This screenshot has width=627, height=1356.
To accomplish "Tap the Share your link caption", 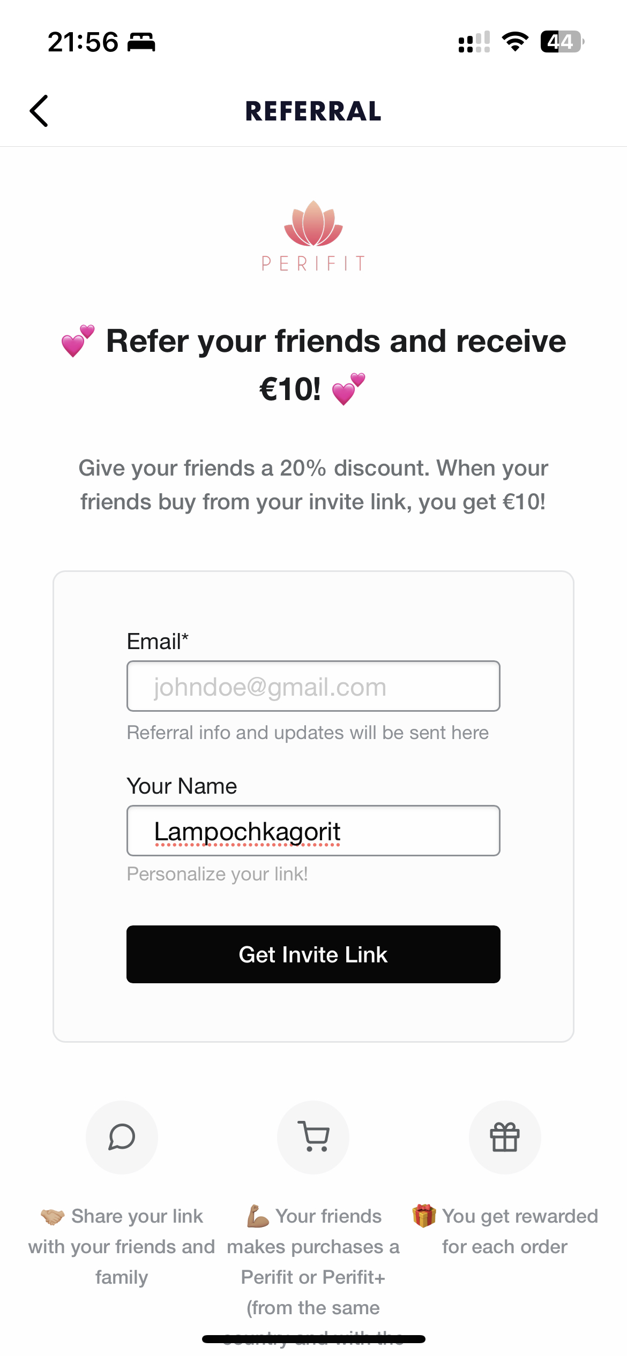I will coord(122,1247).
